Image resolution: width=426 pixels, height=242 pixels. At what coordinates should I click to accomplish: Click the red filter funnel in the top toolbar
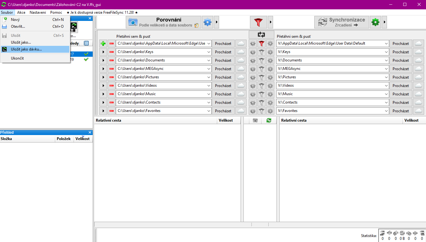coord(258,22)
